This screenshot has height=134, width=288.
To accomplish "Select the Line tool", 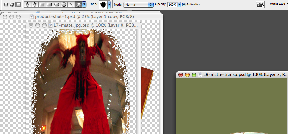I will coord(71,5).
